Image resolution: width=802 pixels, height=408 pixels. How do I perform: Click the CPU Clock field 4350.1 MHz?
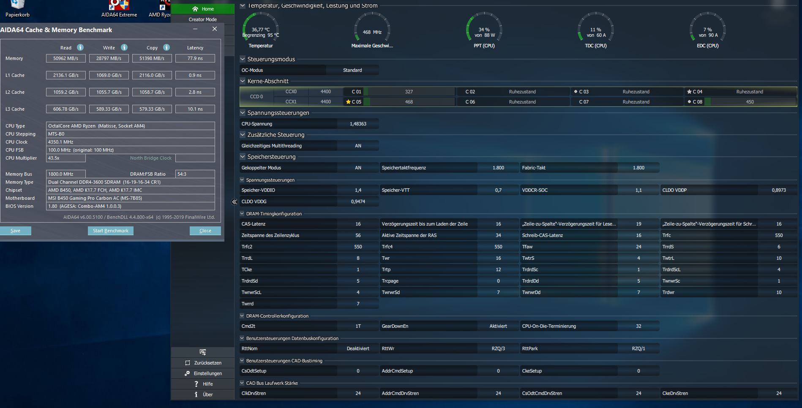coord(131,142)
